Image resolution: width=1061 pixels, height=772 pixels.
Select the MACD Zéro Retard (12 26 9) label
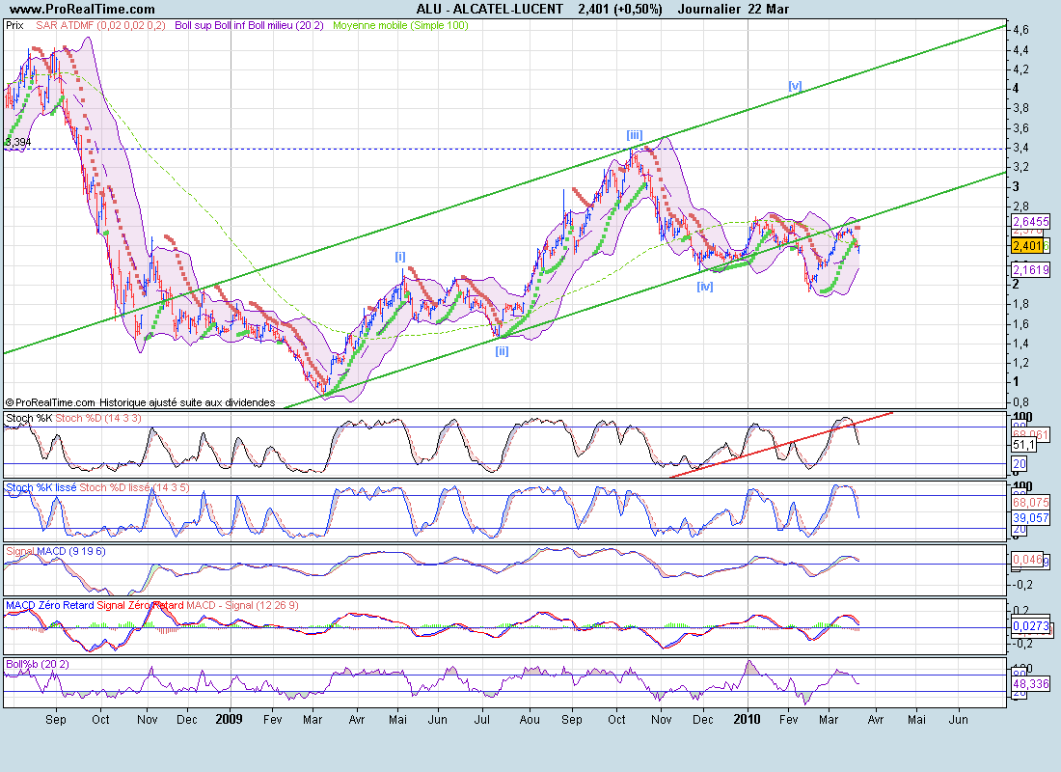coord(152,605)
